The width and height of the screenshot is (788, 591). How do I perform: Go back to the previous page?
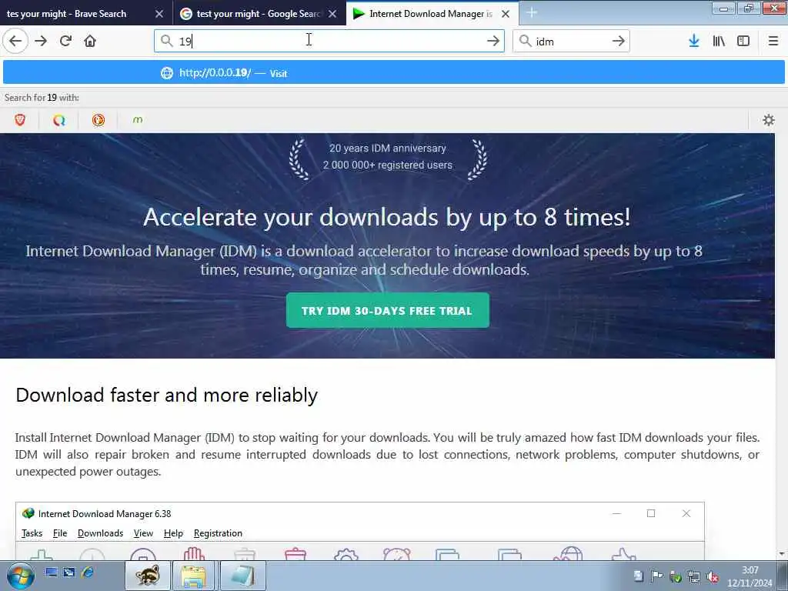click(15, 41)
